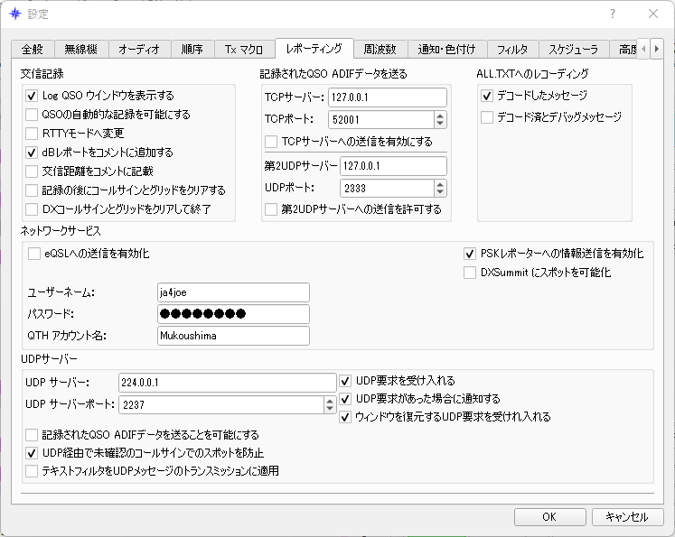
Task: Click the ユーザーネーム field ja4joe
Action: pyautogui.click(x=233, y=292)
